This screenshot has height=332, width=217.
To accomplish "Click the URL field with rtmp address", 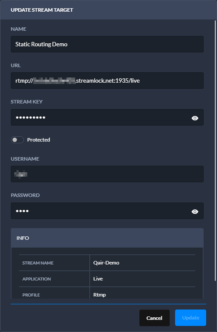I will coord(107,81).
